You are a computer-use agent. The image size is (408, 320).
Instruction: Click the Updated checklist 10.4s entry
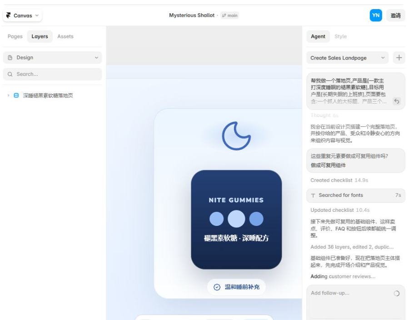[340, 210]
